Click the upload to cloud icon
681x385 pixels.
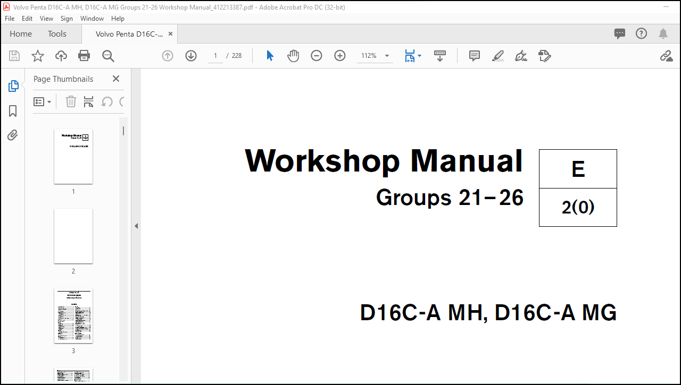[61, 56]
